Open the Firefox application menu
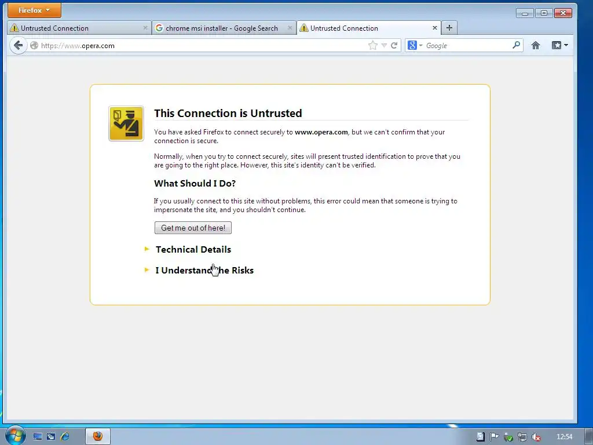 34,10
